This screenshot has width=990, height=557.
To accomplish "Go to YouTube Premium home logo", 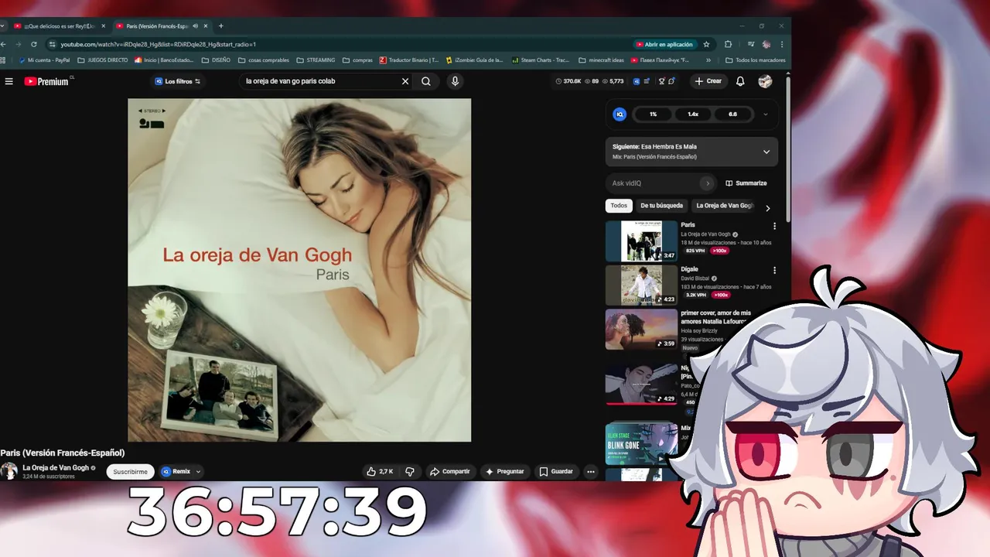I will 48,81.
